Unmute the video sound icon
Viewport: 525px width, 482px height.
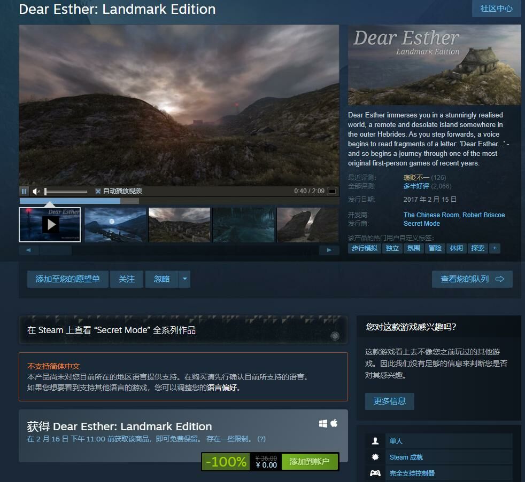[36, 191]
